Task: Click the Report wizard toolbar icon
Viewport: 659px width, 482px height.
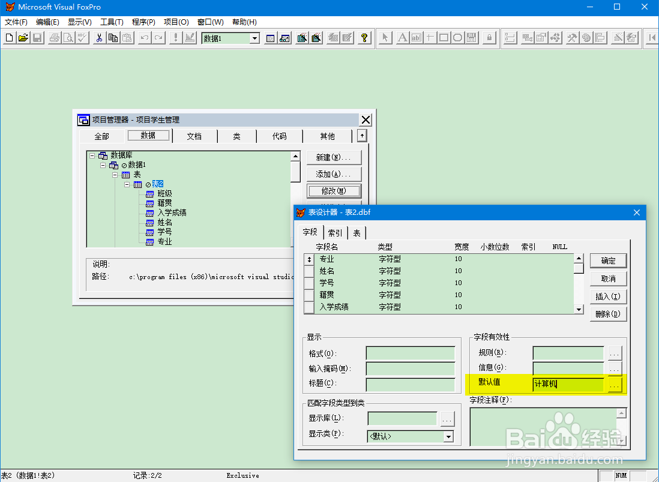Action: coord(316,38)
